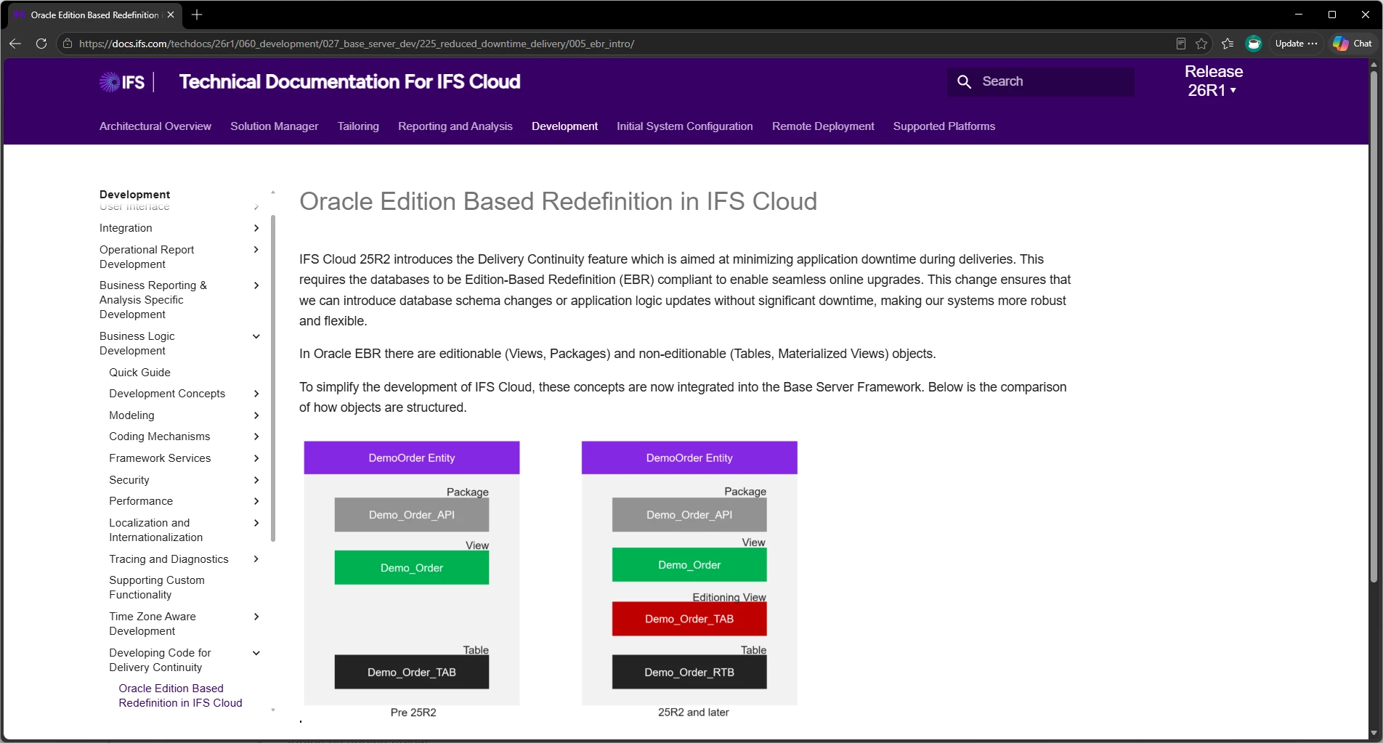Open the Development menu

564,126
